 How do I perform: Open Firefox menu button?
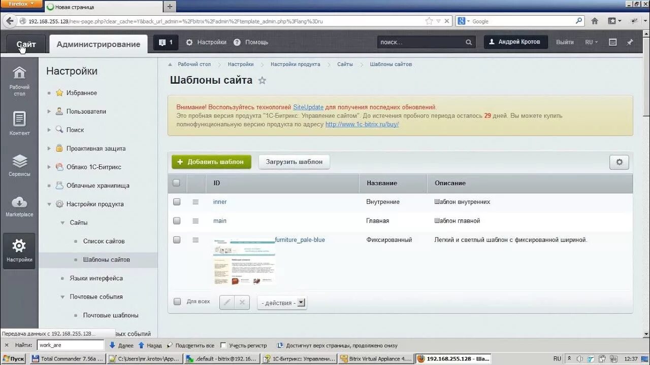click(x=21, y=4)
